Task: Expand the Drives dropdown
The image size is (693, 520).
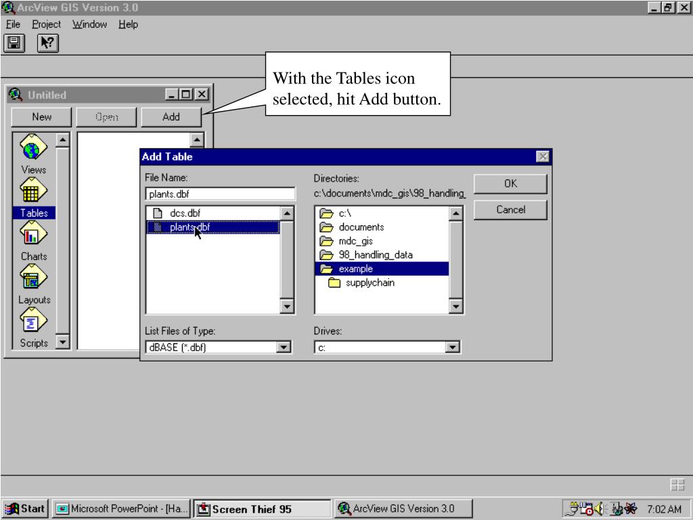Action: pos(452,347)
